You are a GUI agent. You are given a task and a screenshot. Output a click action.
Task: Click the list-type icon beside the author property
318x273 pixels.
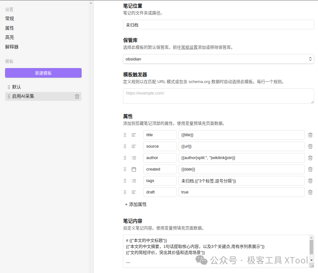[x=134, y=157]
